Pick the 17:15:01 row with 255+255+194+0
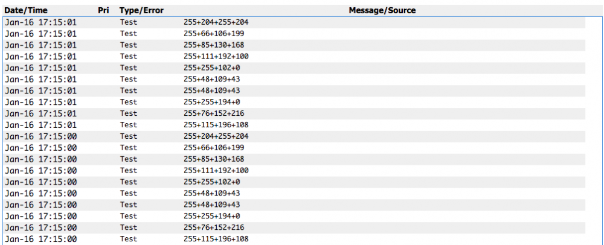604x245 pixels. click(x=211, y=102)
